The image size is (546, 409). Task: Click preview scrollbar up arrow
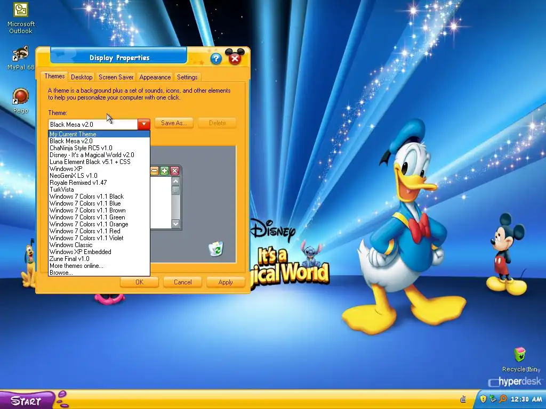[x=175, y=181]
